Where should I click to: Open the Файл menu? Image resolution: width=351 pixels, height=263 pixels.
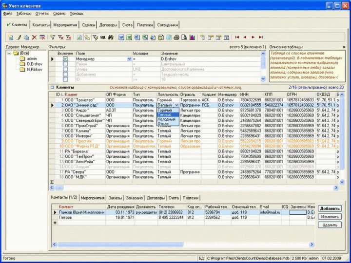(8, 14)
